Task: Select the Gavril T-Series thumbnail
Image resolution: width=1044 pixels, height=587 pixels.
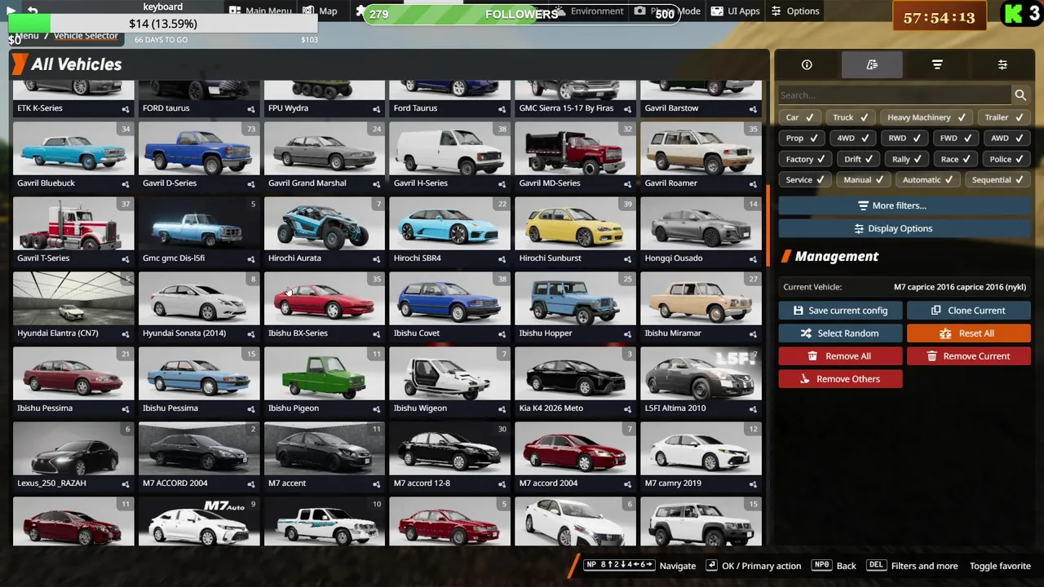Action: 73,224
